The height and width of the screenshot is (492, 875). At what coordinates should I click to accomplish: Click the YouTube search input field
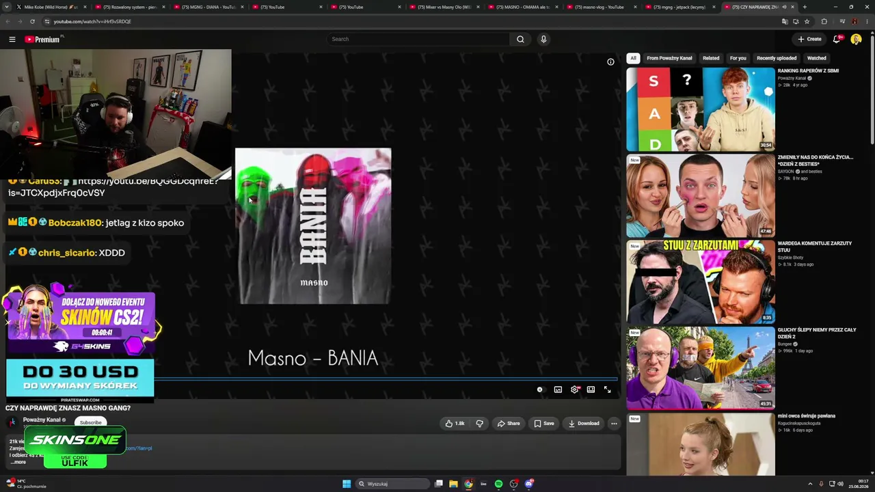click(x=418, y=39)
